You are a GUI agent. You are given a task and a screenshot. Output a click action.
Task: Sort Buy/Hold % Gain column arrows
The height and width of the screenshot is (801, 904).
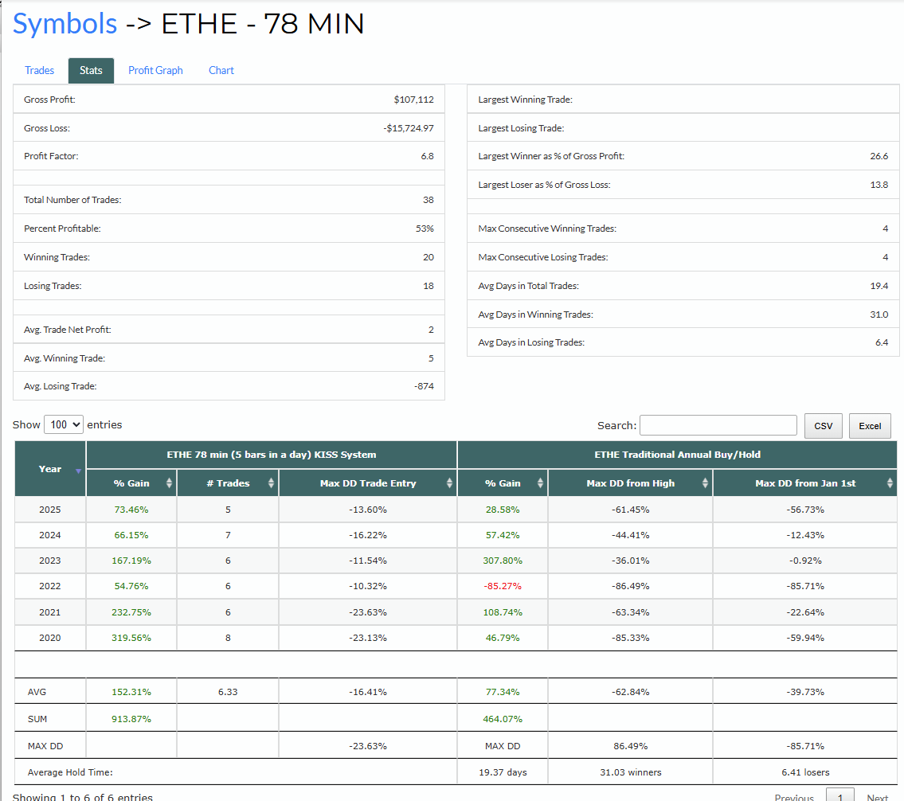tap(540, 483)
